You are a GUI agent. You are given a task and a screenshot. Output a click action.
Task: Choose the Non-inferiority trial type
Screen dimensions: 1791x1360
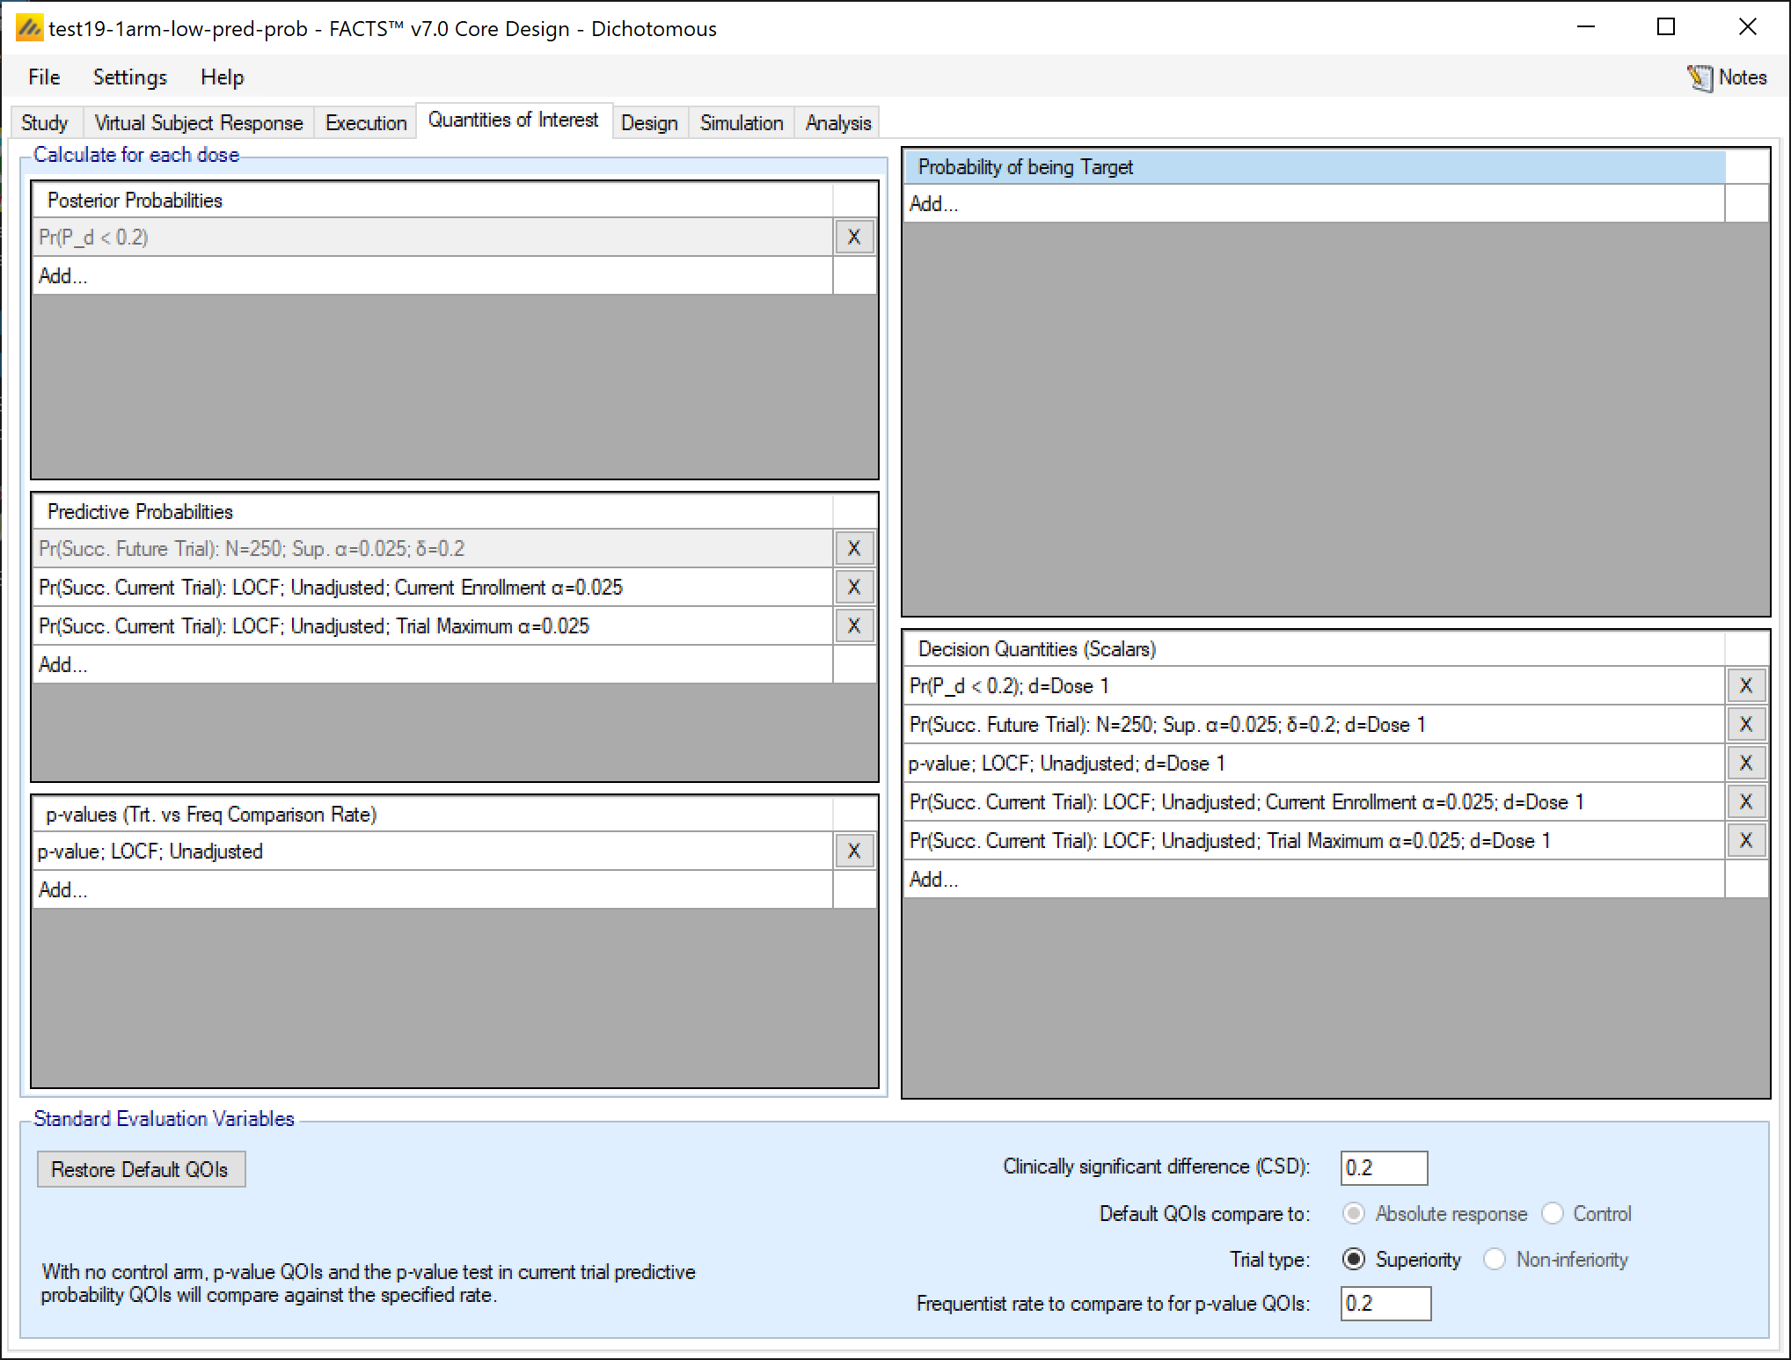[1495, 1259]
